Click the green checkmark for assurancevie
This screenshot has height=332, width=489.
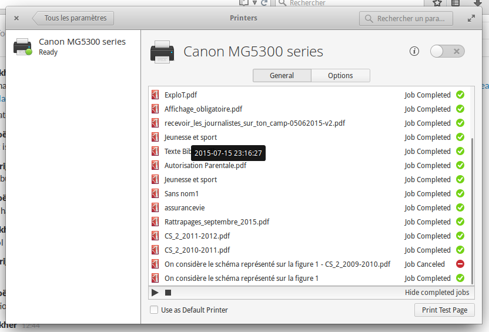tap(460, 207)
